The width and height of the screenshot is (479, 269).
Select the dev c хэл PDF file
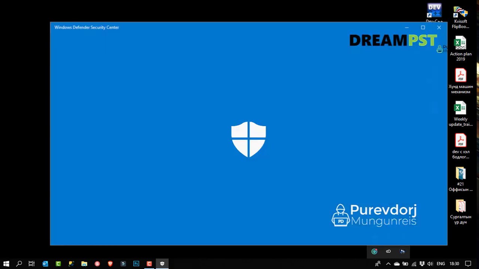pos(461,146)
